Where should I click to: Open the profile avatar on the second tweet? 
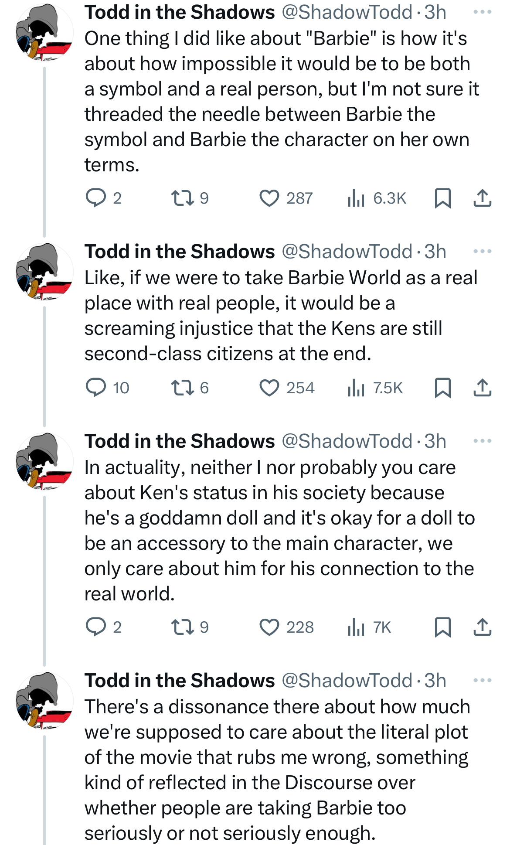pyautogui.click(x=44, y=273)
